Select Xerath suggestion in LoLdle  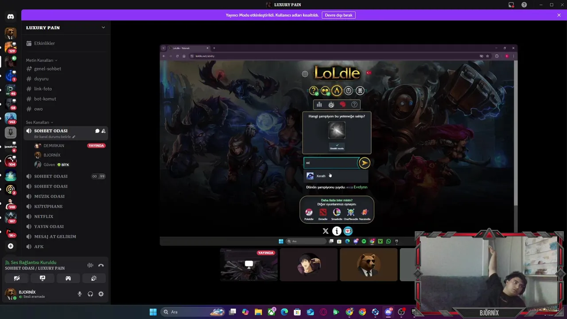click(x=336, y=176)
